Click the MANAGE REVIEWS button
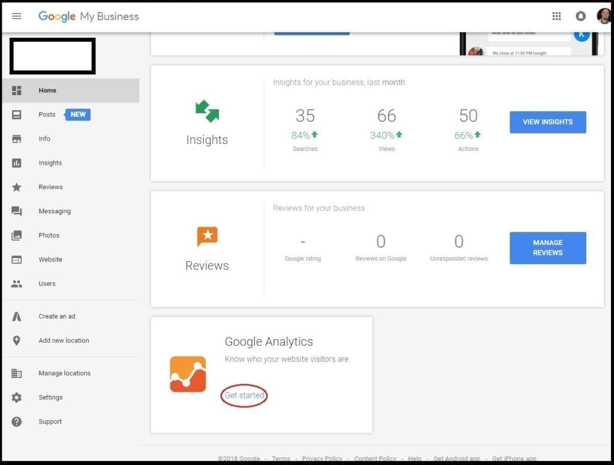 click(x=548, y=247)
